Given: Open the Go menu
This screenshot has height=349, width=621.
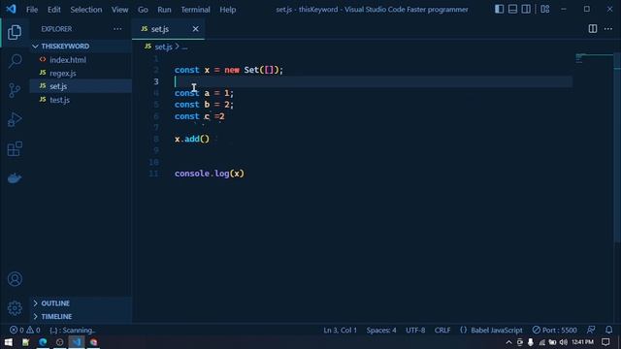Looking at the screenshot, I should click(x=143, y=9).
